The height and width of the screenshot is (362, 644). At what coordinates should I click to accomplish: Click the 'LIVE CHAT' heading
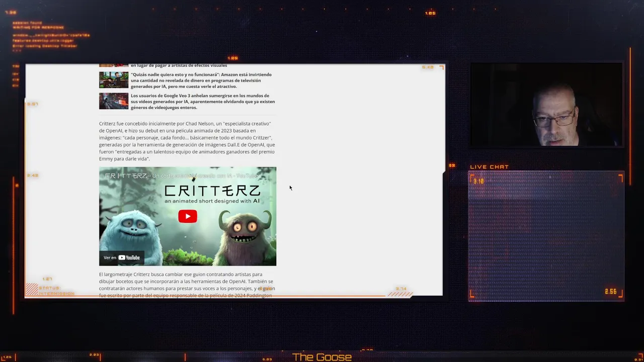(x=489, y=167)
